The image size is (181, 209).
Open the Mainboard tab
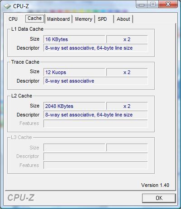(58, 19)
